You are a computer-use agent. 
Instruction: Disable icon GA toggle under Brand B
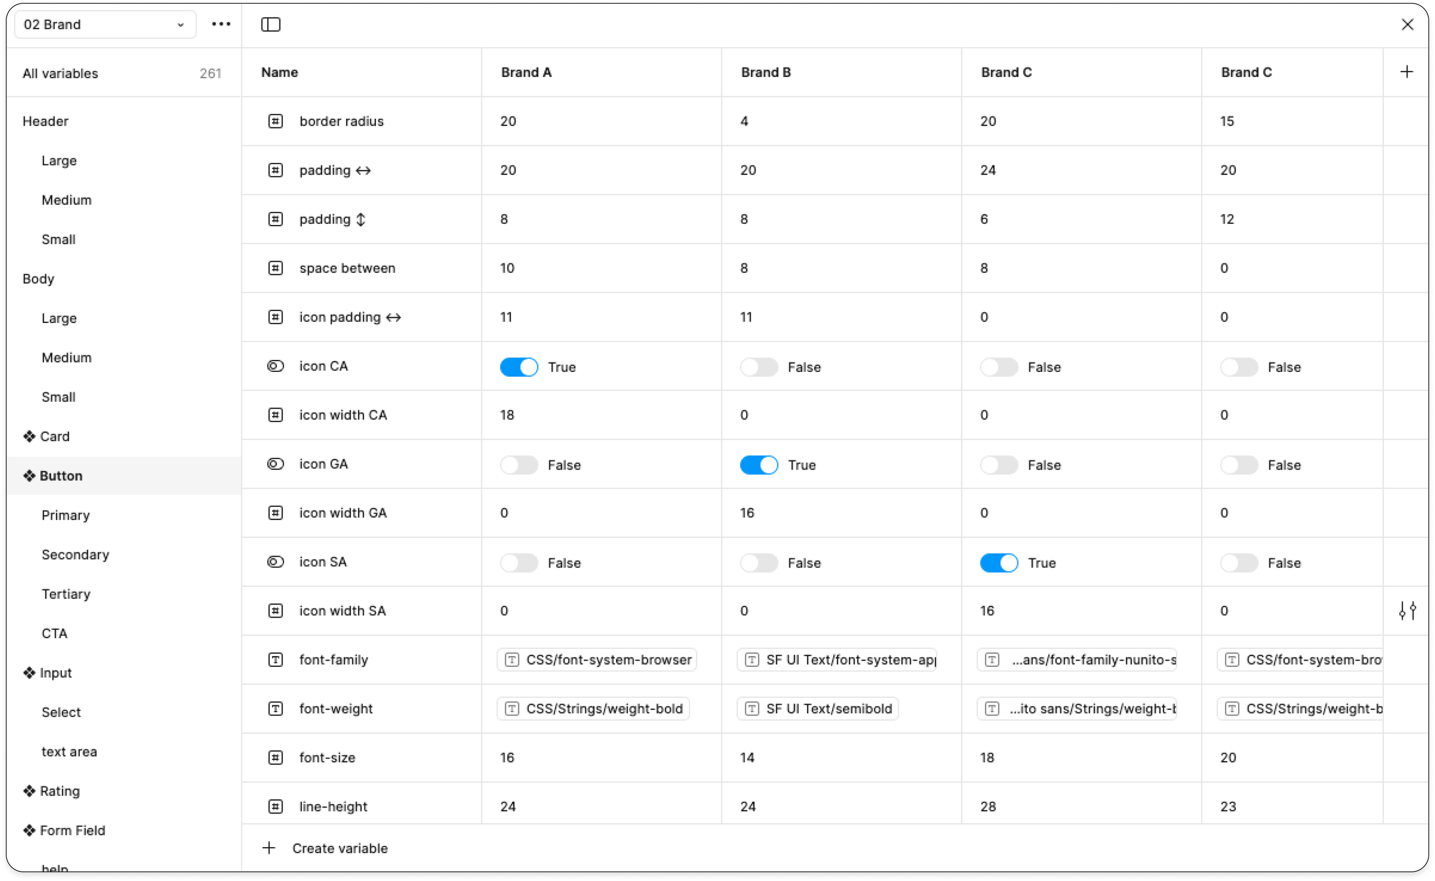(x=759, y=465)
